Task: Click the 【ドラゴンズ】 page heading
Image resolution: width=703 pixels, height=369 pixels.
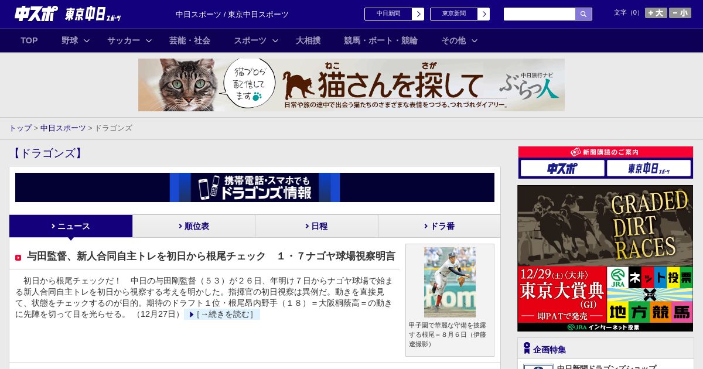Action: pyautogui.click(x=47, y=153)
